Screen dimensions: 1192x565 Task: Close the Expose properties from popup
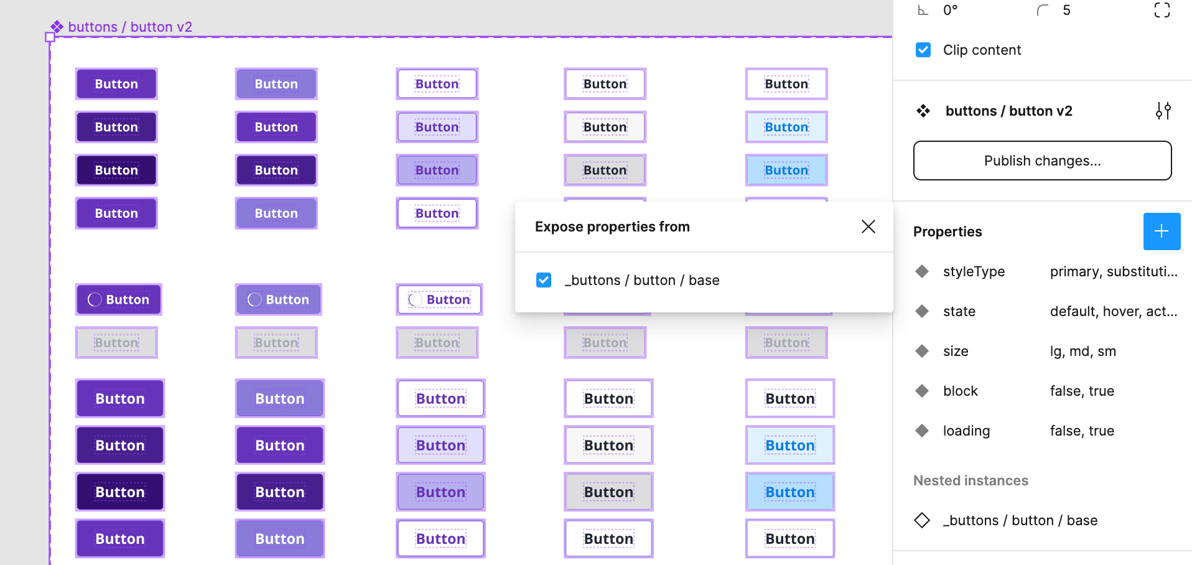[868, 226]
